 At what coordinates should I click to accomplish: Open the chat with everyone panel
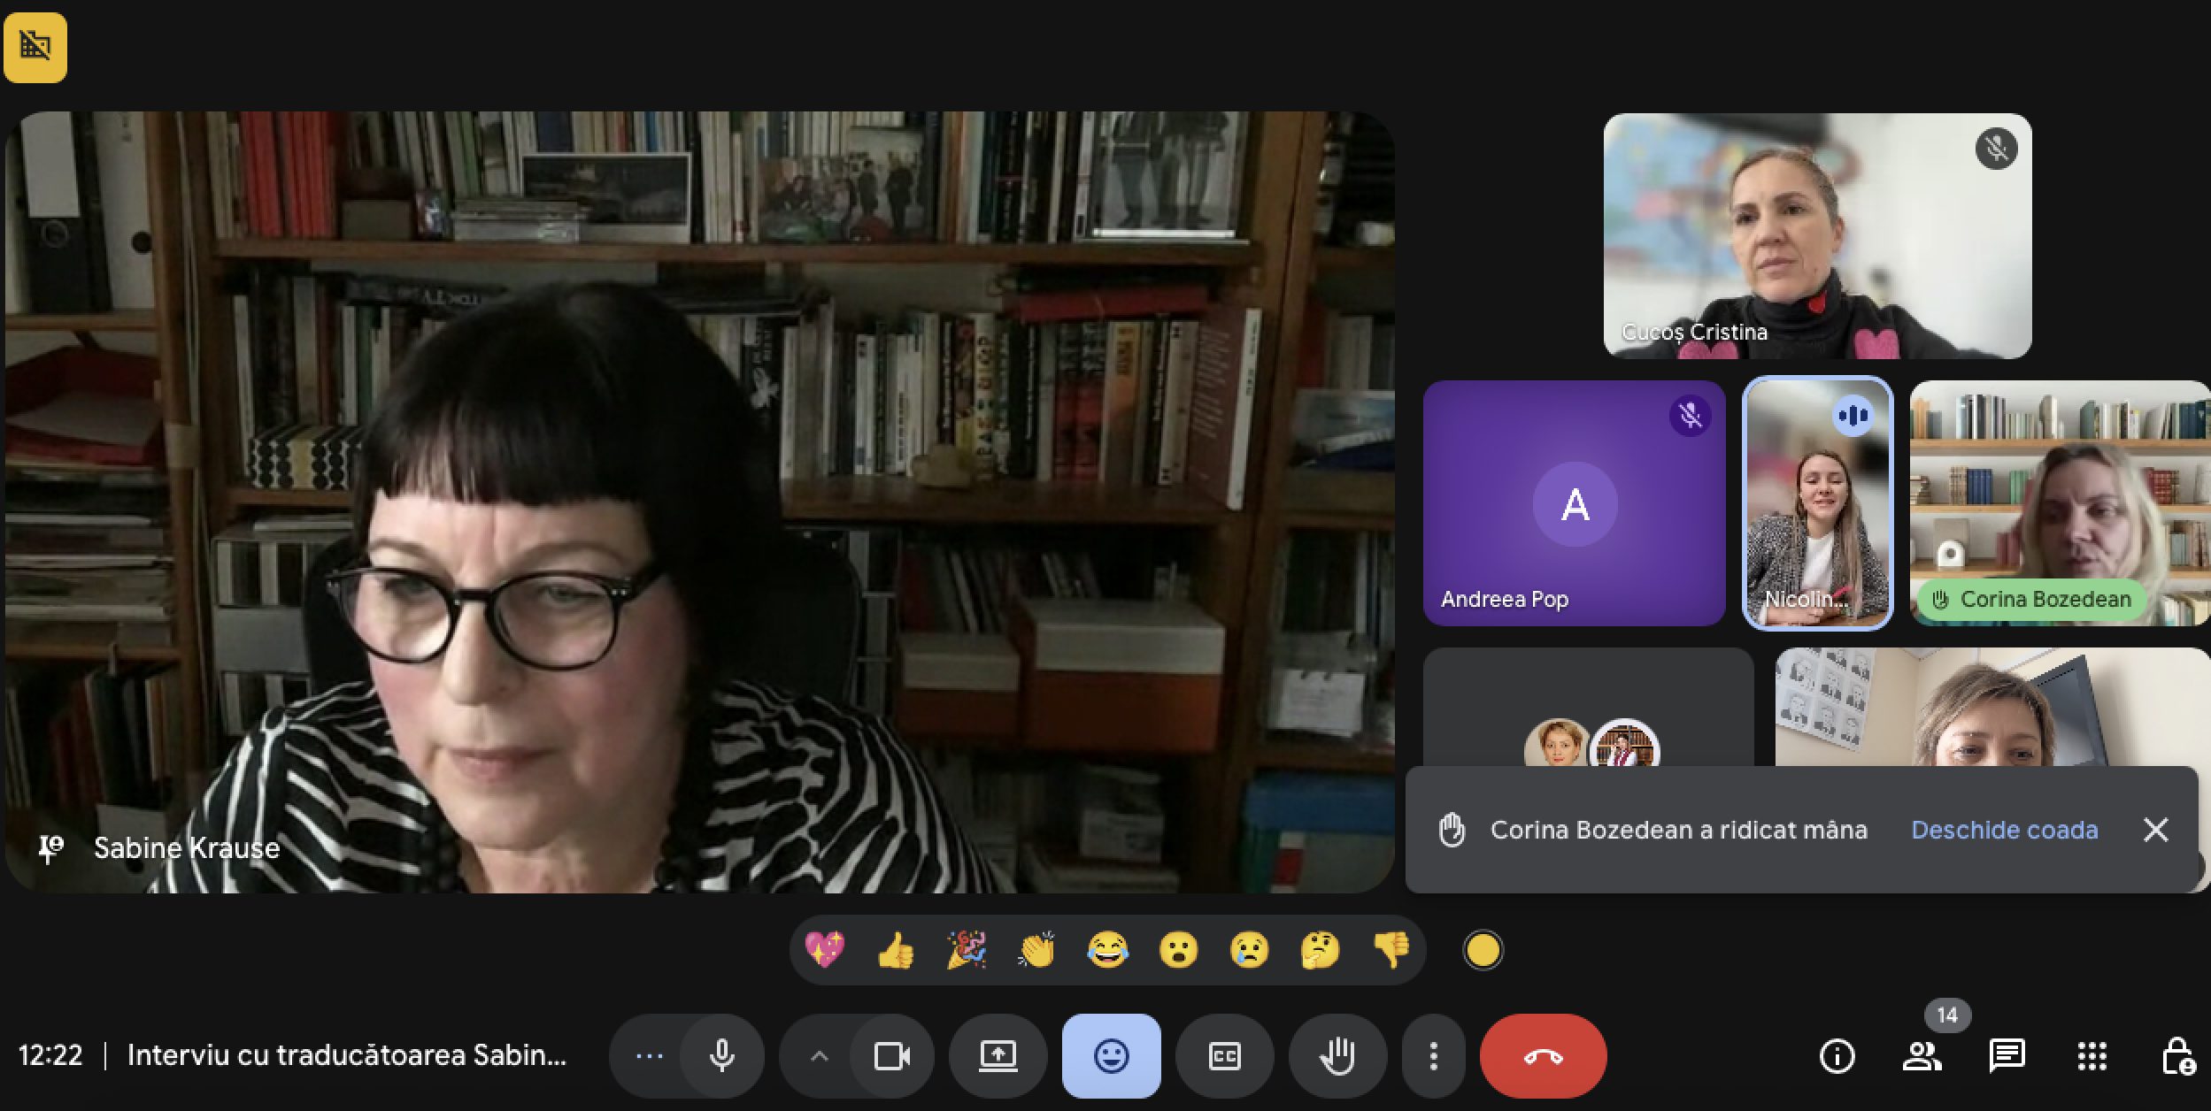pos(2007,1056)
